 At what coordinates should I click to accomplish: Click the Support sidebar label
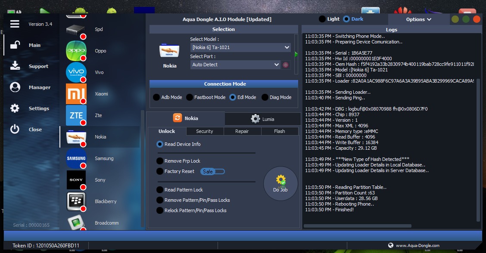click(38, 66)
